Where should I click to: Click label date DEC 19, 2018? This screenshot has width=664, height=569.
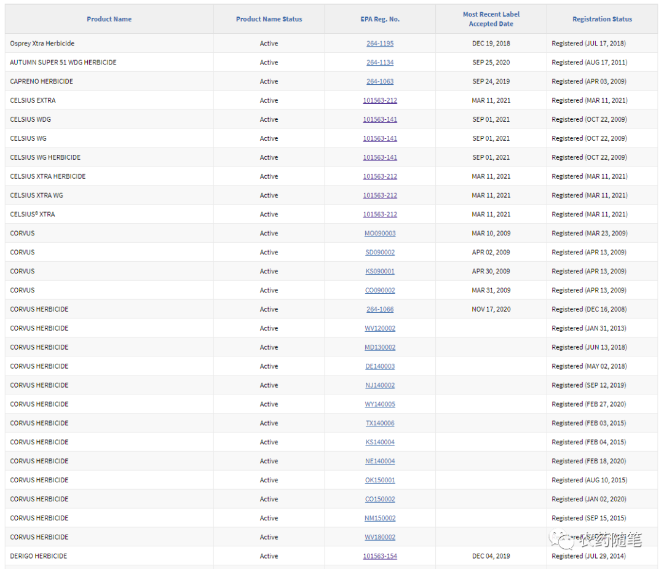coord(491,43)
